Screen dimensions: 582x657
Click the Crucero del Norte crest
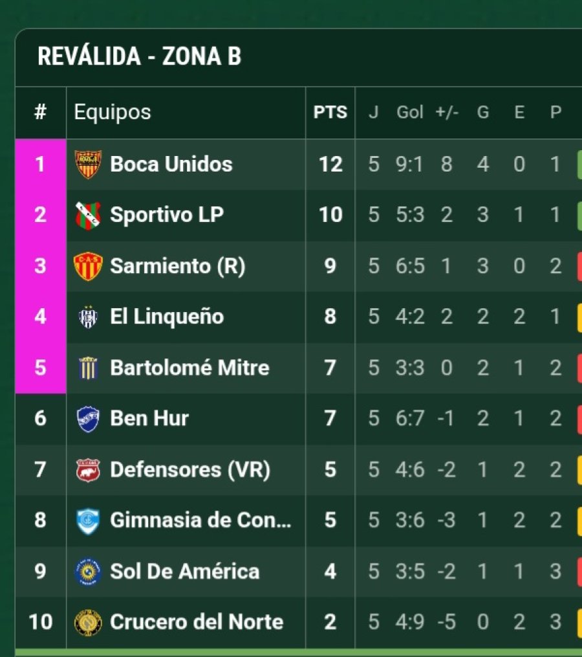click(88, 622)
